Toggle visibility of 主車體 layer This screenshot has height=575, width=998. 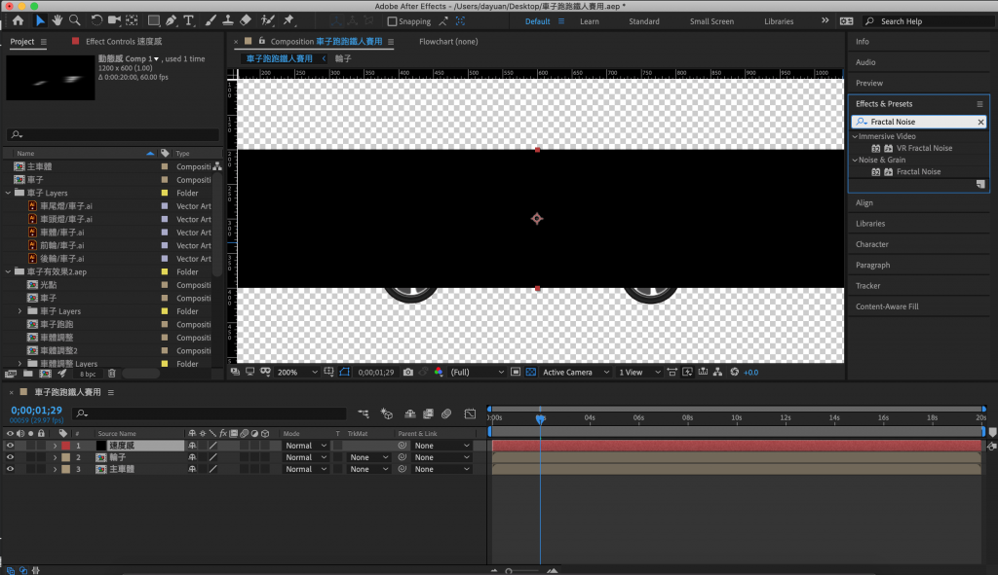11,469
